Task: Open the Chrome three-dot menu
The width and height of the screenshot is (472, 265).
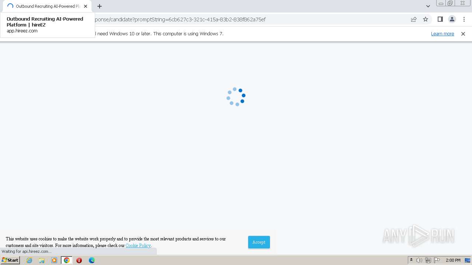Action: click(464, 20)
